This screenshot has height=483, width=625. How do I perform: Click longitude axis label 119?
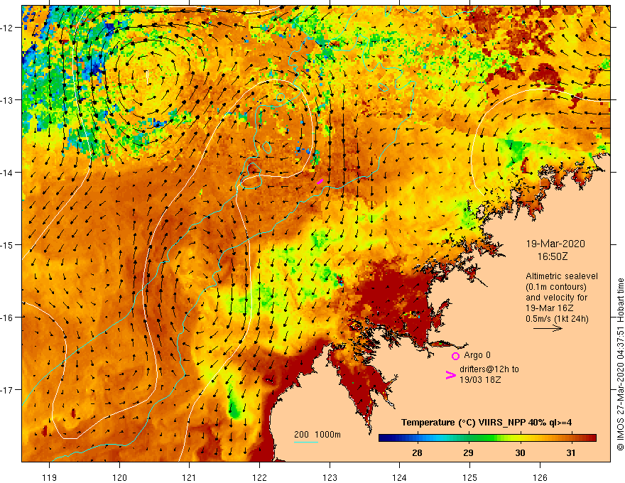pos(50,477)
